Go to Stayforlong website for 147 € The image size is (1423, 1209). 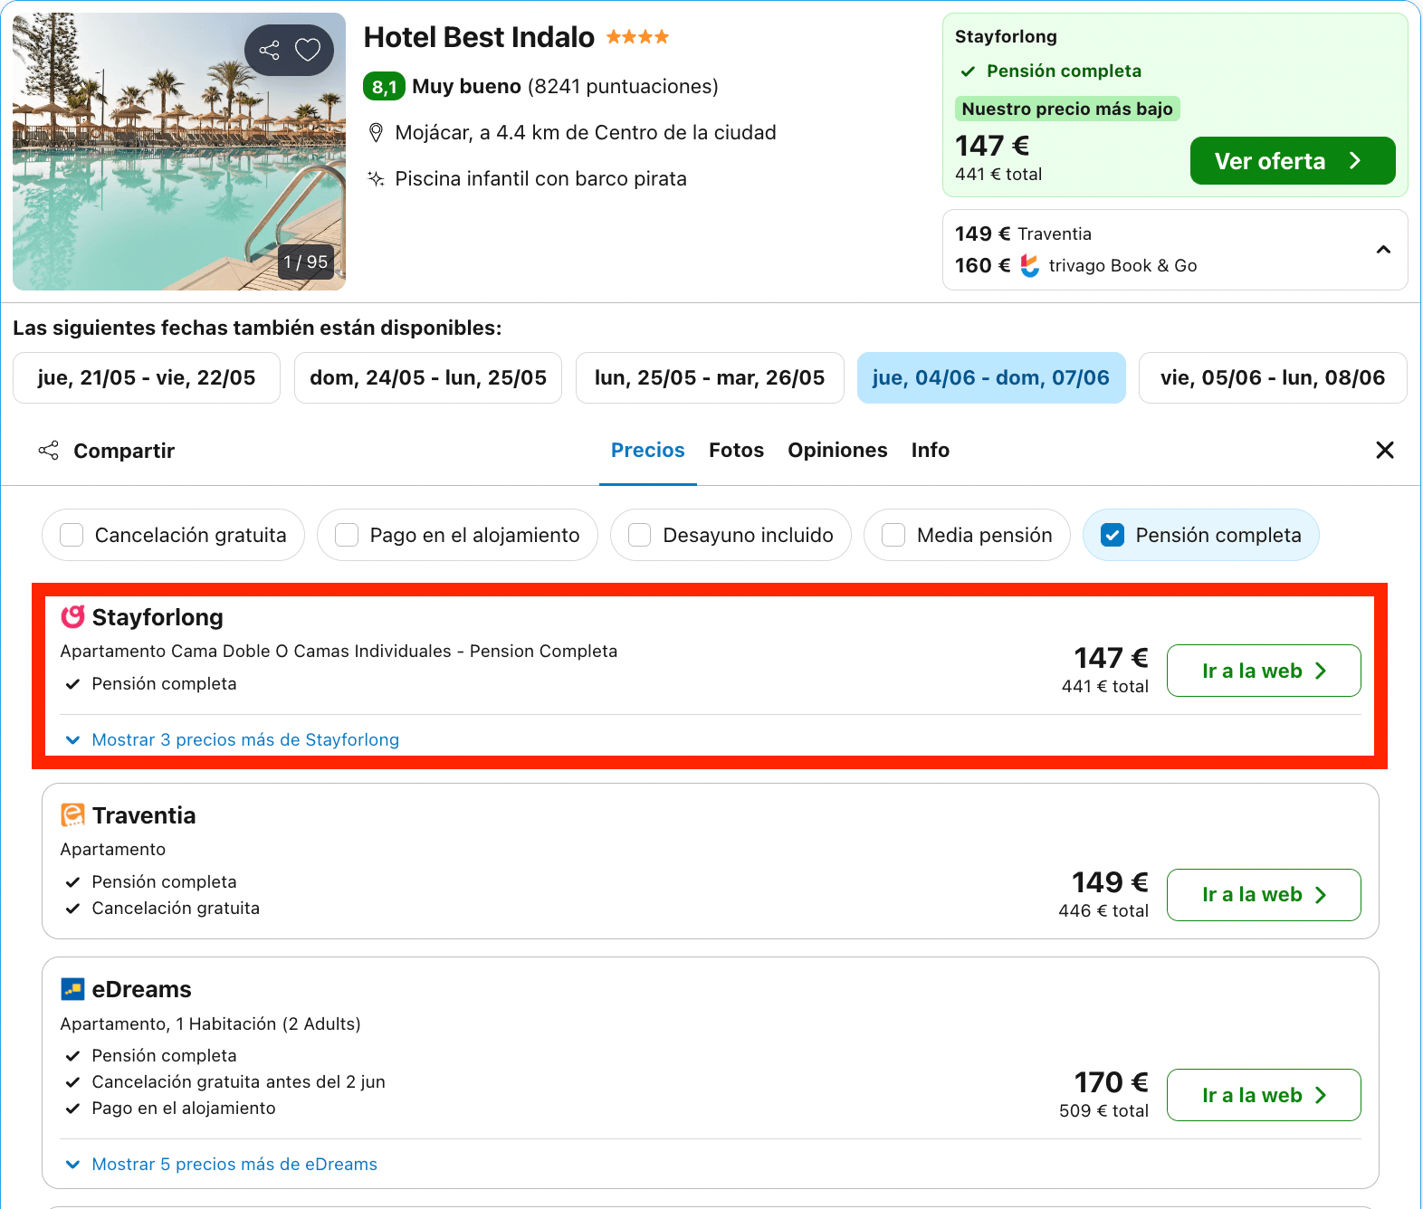pyautogui.click(x=1264, y=671)
